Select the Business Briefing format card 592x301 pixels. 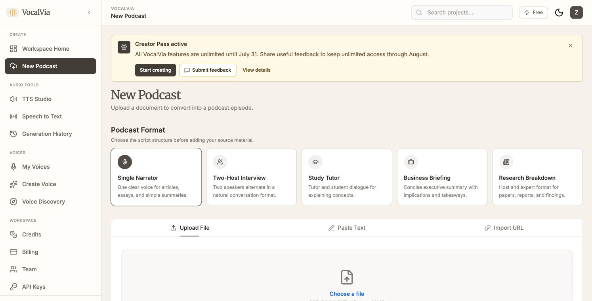tap(442, 177)
